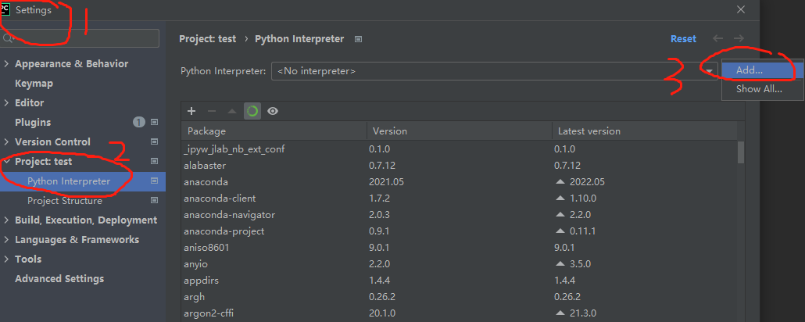Click the Conda package manager icon
The width and height of the screenshot is (805, 322).
(252, 111)
